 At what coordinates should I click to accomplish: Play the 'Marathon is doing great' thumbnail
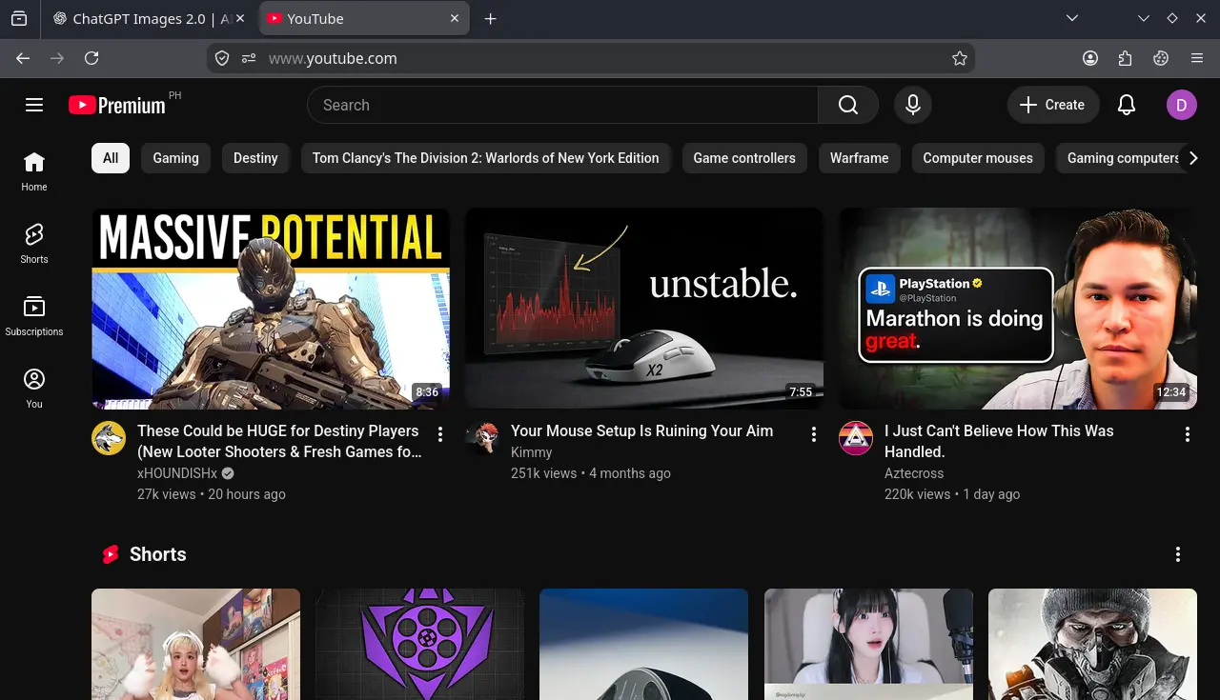(1018, 309)
